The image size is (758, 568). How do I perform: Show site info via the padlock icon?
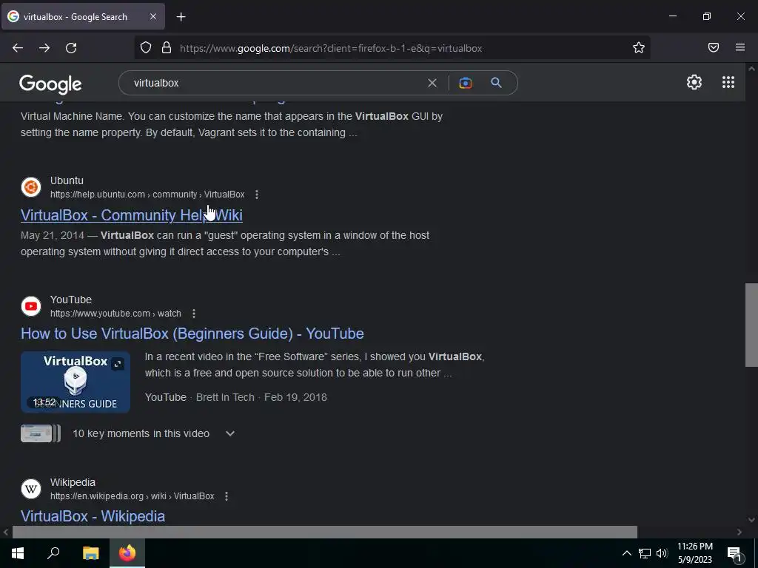[167, 48]
